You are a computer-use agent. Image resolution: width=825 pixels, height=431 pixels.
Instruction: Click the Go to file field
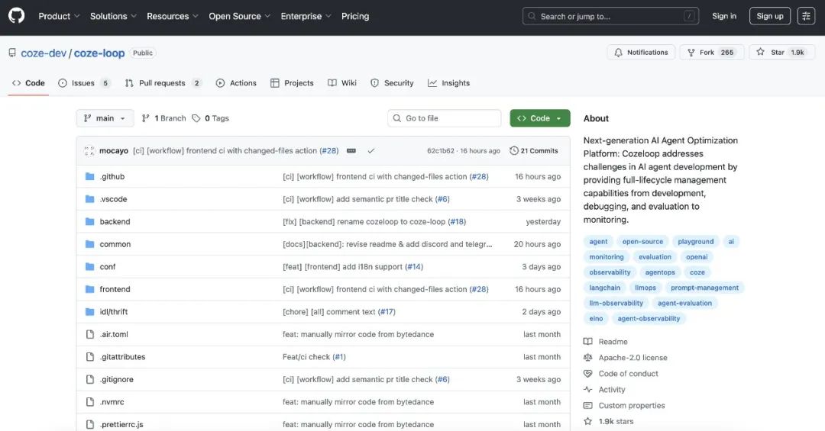click(444, 118)
